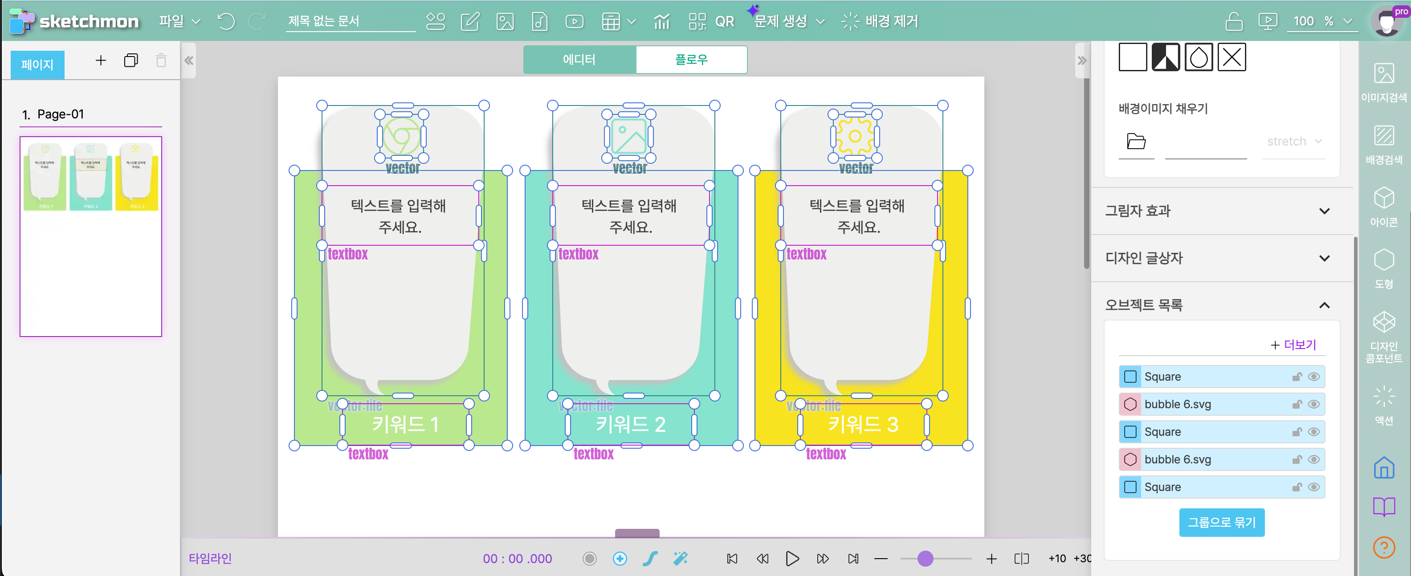The height and width of the screenshot is (576, 1411).
Task: Open the file (파일) menu
Action: [179, 21]
